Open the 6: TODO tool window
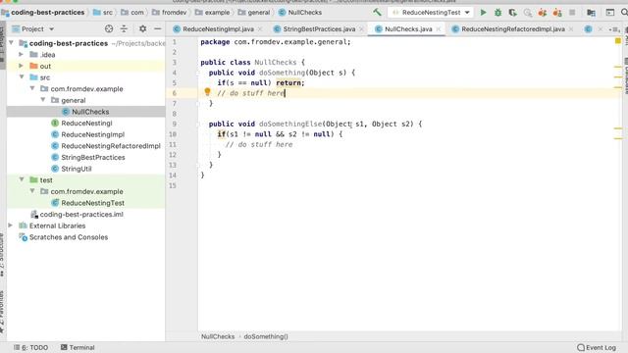 pos(30,347)
